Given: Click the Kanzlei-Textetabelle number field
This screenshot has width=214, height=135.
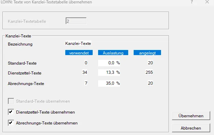Looking at the screenshot, I should [x=76, y=21].
